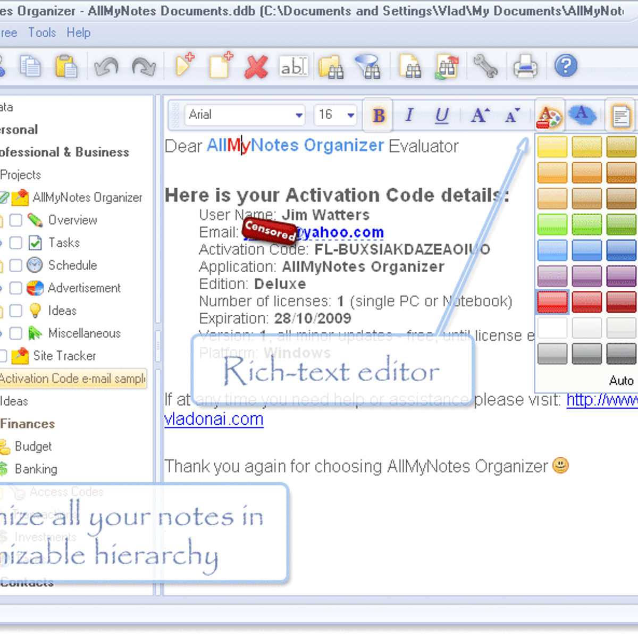Open help with the blue question mark

566,66
